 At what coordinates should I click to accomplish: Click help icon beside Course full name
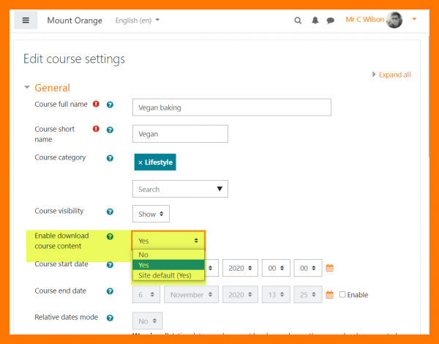tap(110, 105)
